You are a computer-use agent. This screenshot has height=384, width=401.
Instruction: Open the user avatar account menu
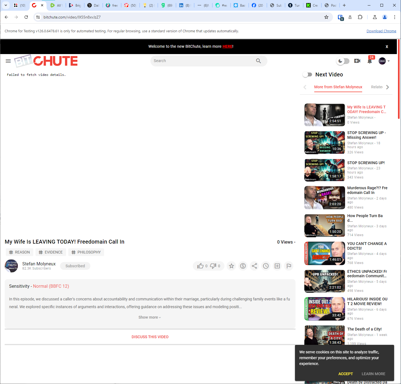(384, 61)
